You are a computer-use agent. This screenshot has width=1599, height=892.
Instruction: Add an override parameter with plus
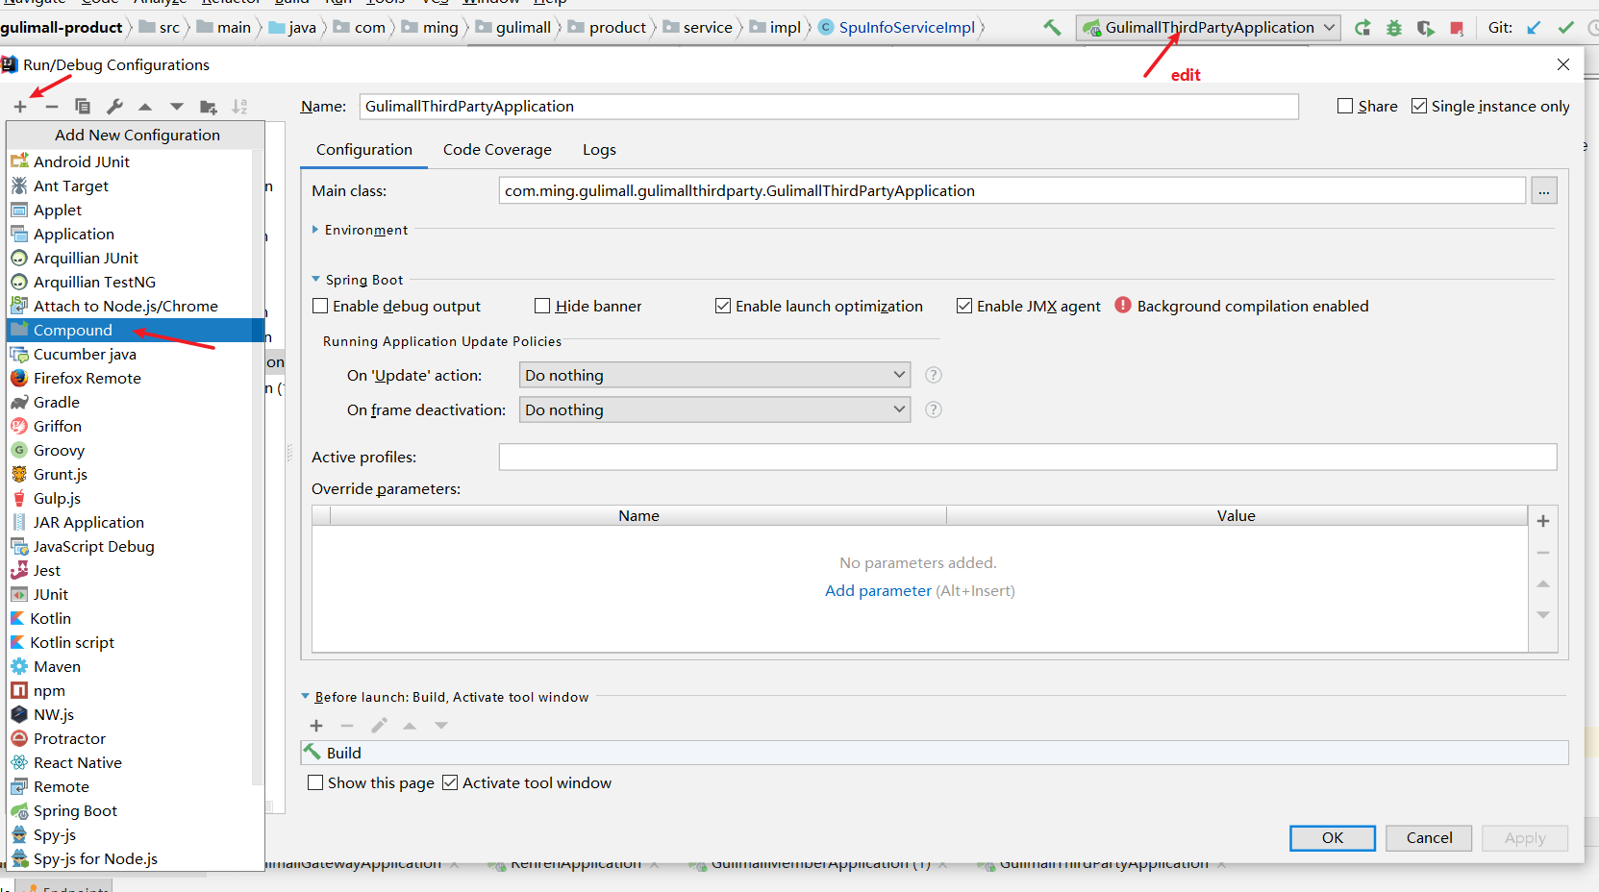click(x=1543, y=521)
